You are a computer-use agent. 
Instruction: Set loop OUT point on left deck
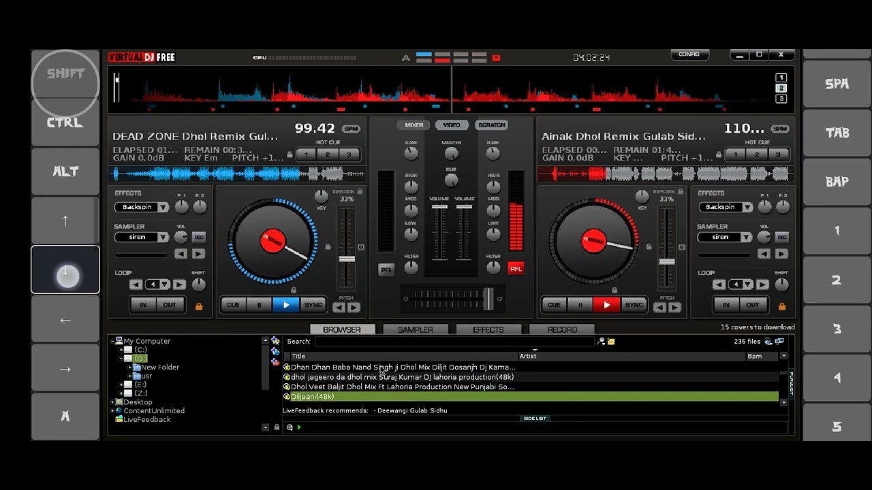point(170,305)
